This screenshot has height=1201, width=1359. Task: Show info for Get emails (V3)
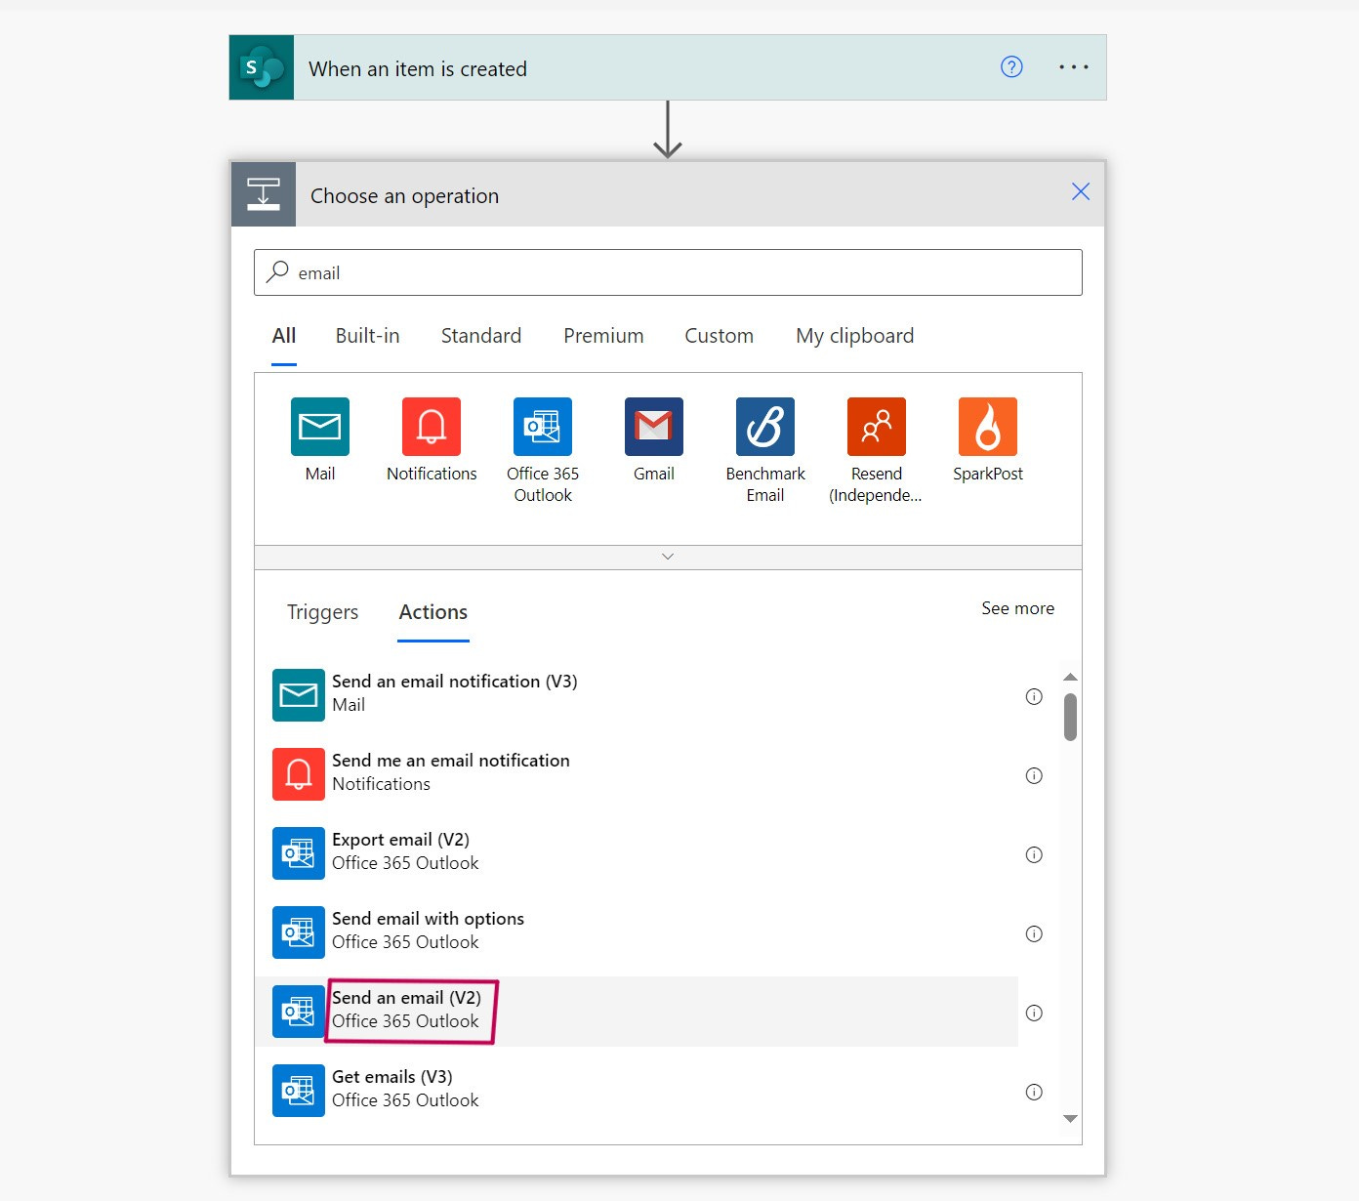(x=1034, y=1092)
